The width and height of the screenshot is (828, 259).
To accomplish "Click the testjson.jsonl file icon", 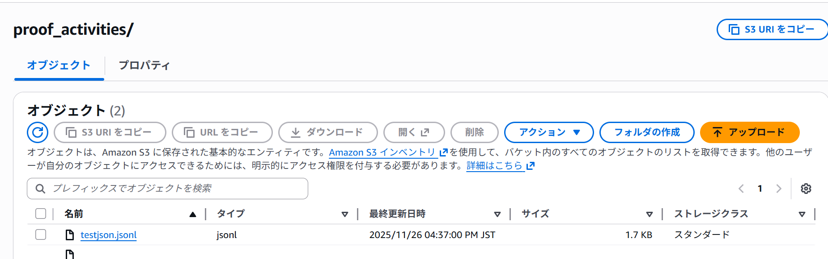I will (70, 235).
